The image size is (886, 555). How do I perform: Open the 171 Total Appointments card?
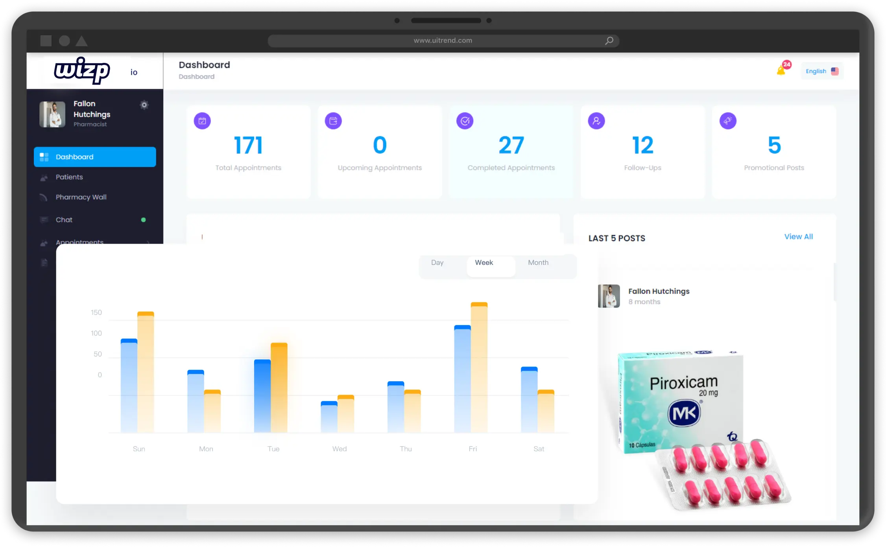(x=248, y=152)
